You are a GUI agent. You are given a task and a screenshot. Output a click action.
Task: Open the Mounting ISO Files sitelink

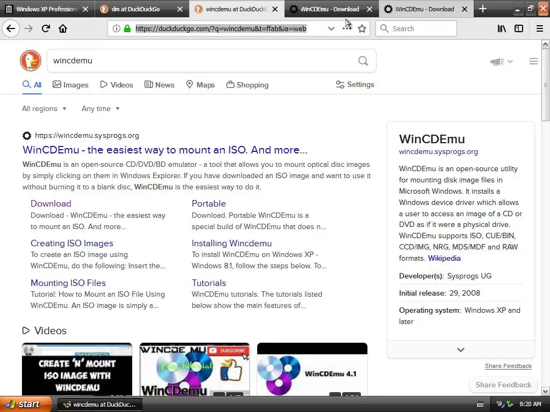click(68, 283)
